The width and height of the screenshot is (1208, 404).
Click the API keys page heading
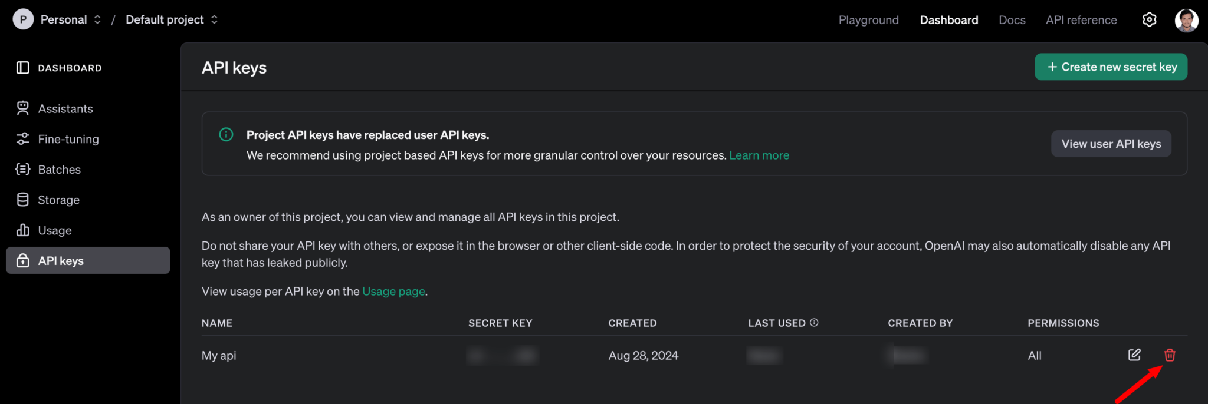(234, 68)
